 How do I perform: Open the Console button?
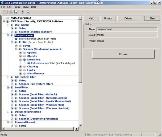pos(123,54)
